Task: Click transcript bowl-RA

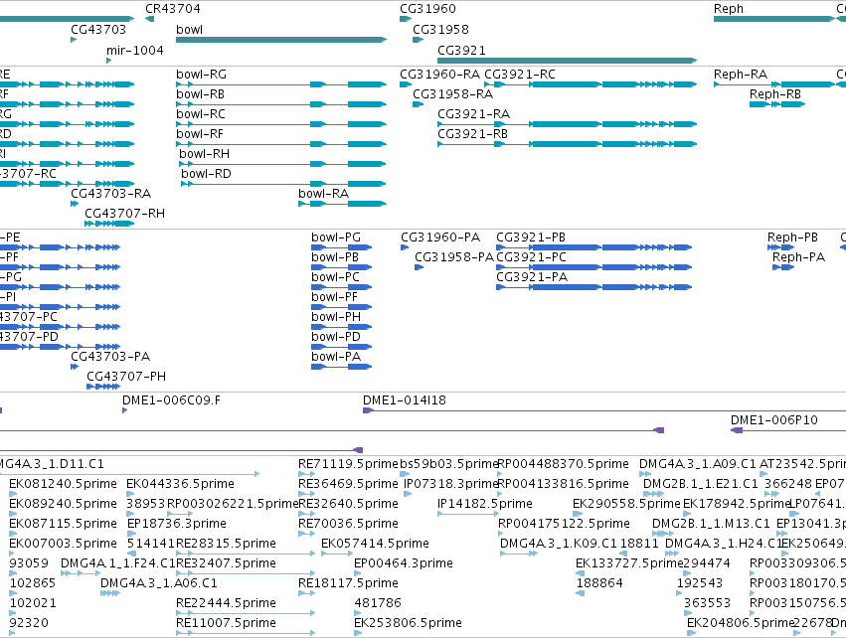Action: (x=343, y=204)
